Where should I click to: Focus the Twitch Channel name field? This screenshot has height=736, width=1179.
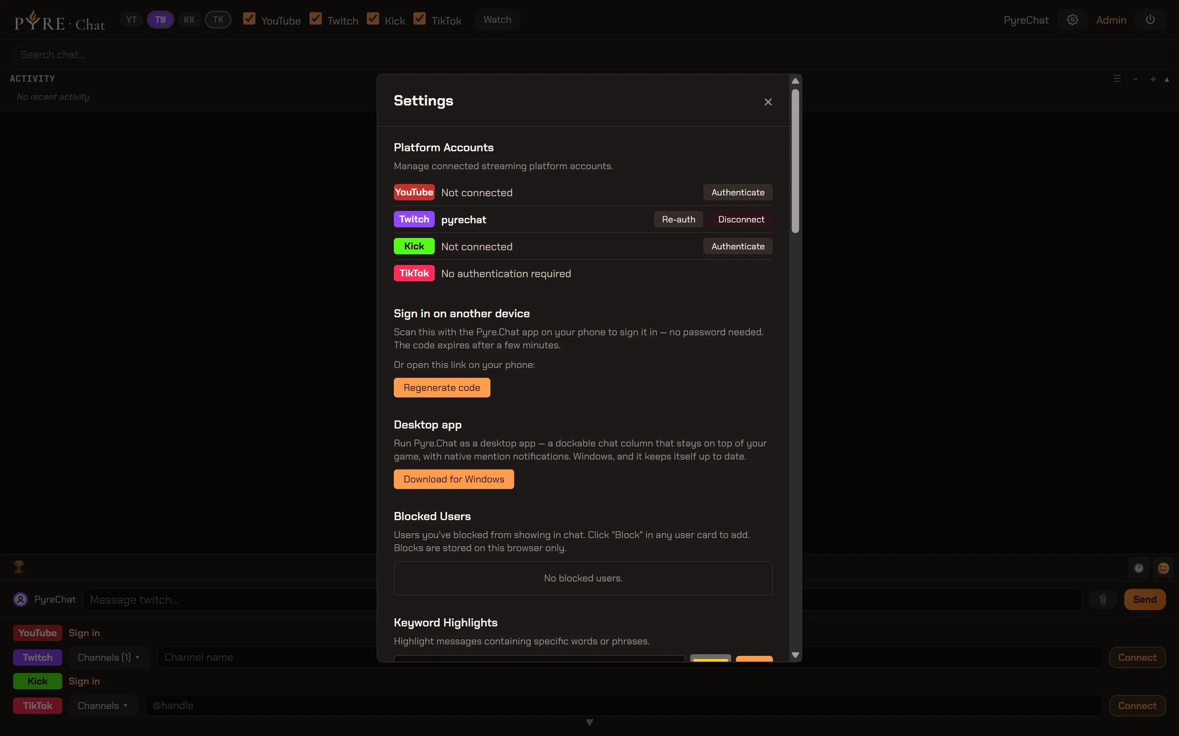[x=630, y=657]
